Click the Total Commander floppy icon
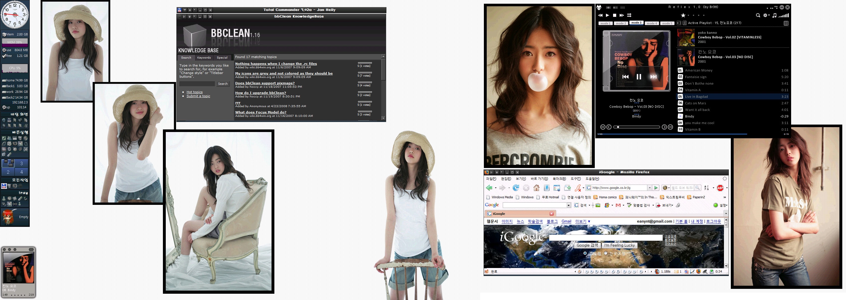This screenshot has width=846, height=300. coord(179,10)
